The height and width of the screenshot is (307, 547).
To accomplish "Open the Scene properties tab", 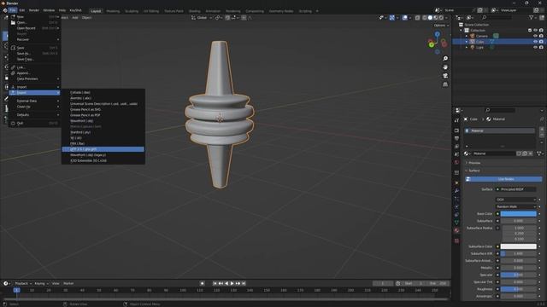I will [456, 154].
